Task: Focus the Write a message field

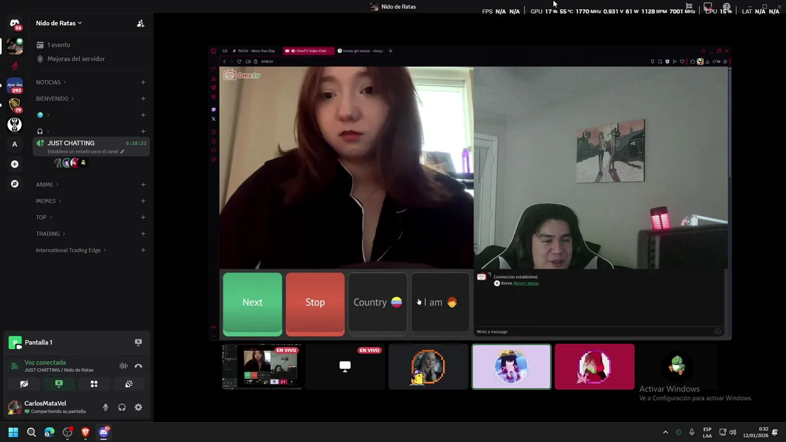Action: 593,331
